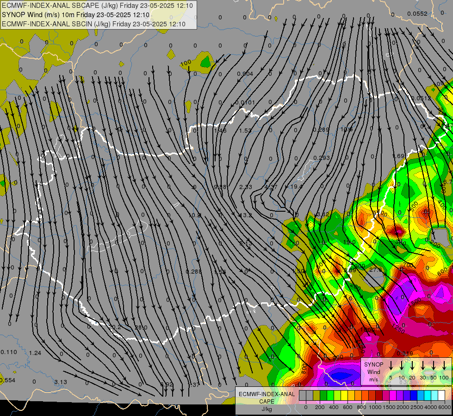Screen dimensions: 453x416
Task: Click the m/s unit in the wind legend
Action: click(x=373, y=379)
